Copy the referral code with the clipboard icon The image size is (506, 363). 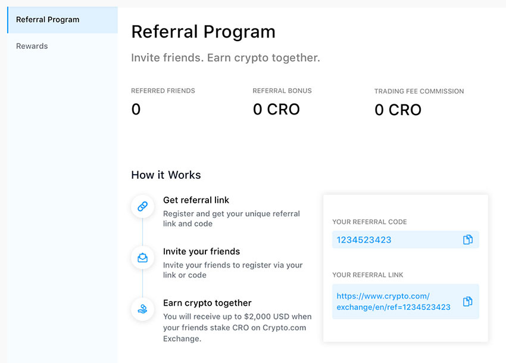pyautogui.click(x=468, y=240)
